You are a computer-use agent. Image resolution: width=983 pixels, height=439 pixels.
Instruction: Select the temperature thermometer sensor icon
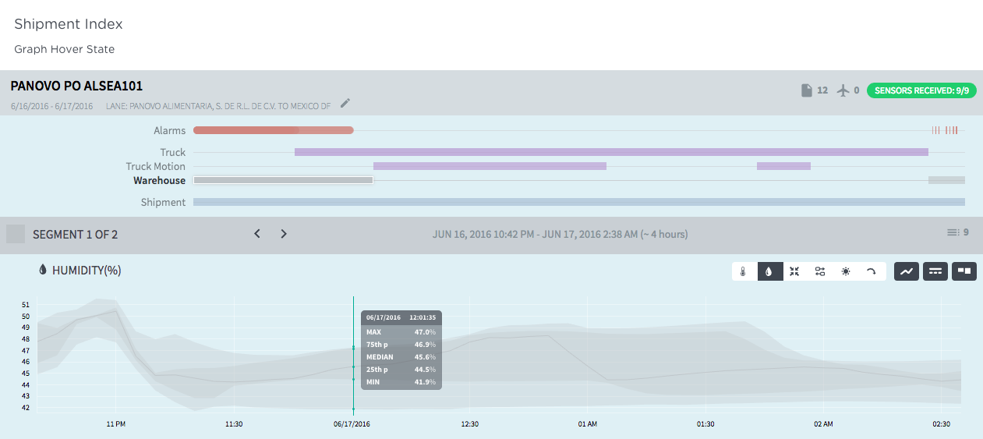click(x=744, y=271)
